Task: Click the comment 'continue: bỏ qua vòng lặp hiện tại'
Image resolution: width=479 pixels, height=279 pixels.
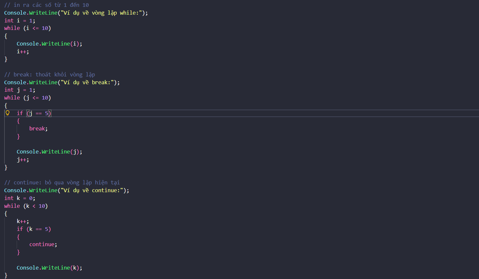Action: tap(62, 183)
